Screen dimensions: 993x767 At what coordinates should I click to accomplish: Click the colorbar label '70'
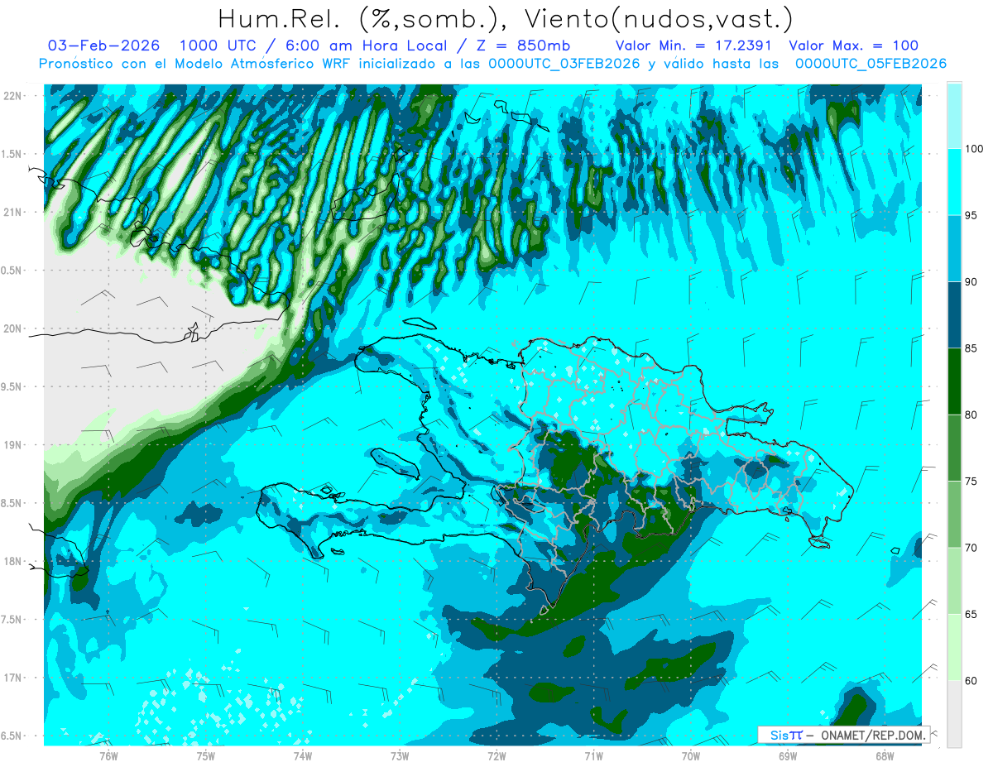click(971, 548)
